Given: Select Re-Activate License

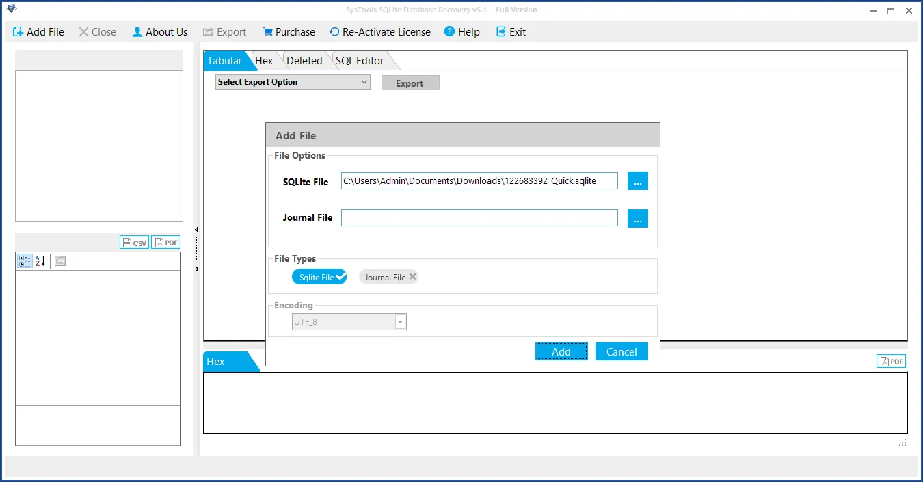Looking at the screenshot, I should point(380,32).
